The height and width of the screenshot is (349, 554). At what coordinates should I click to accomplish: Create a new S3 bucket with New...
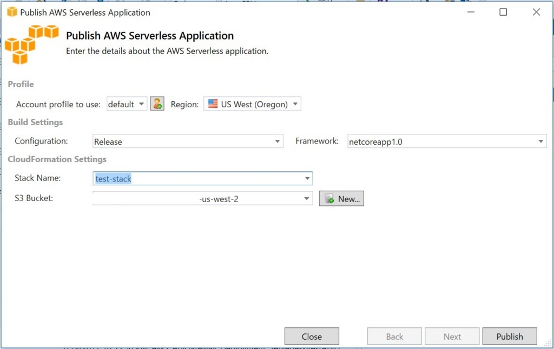click(x=341, y=198)
